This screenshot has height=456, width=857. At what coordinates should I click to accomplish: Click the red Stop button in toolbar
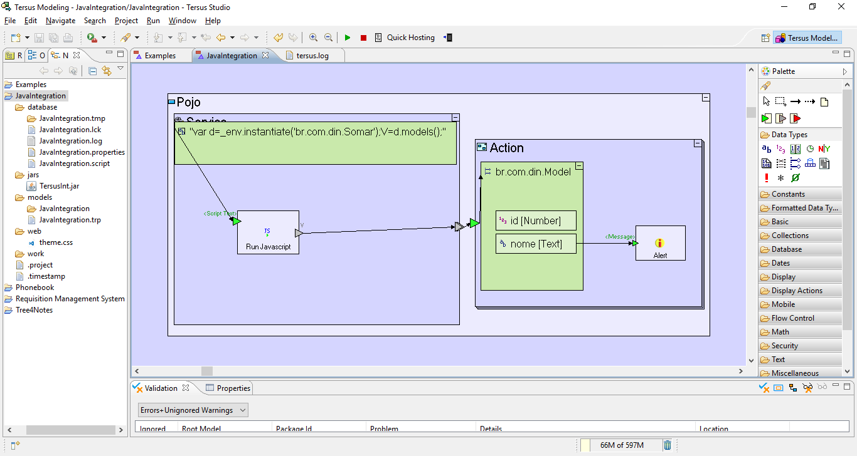pyautogui.click(x=363, y=38)
